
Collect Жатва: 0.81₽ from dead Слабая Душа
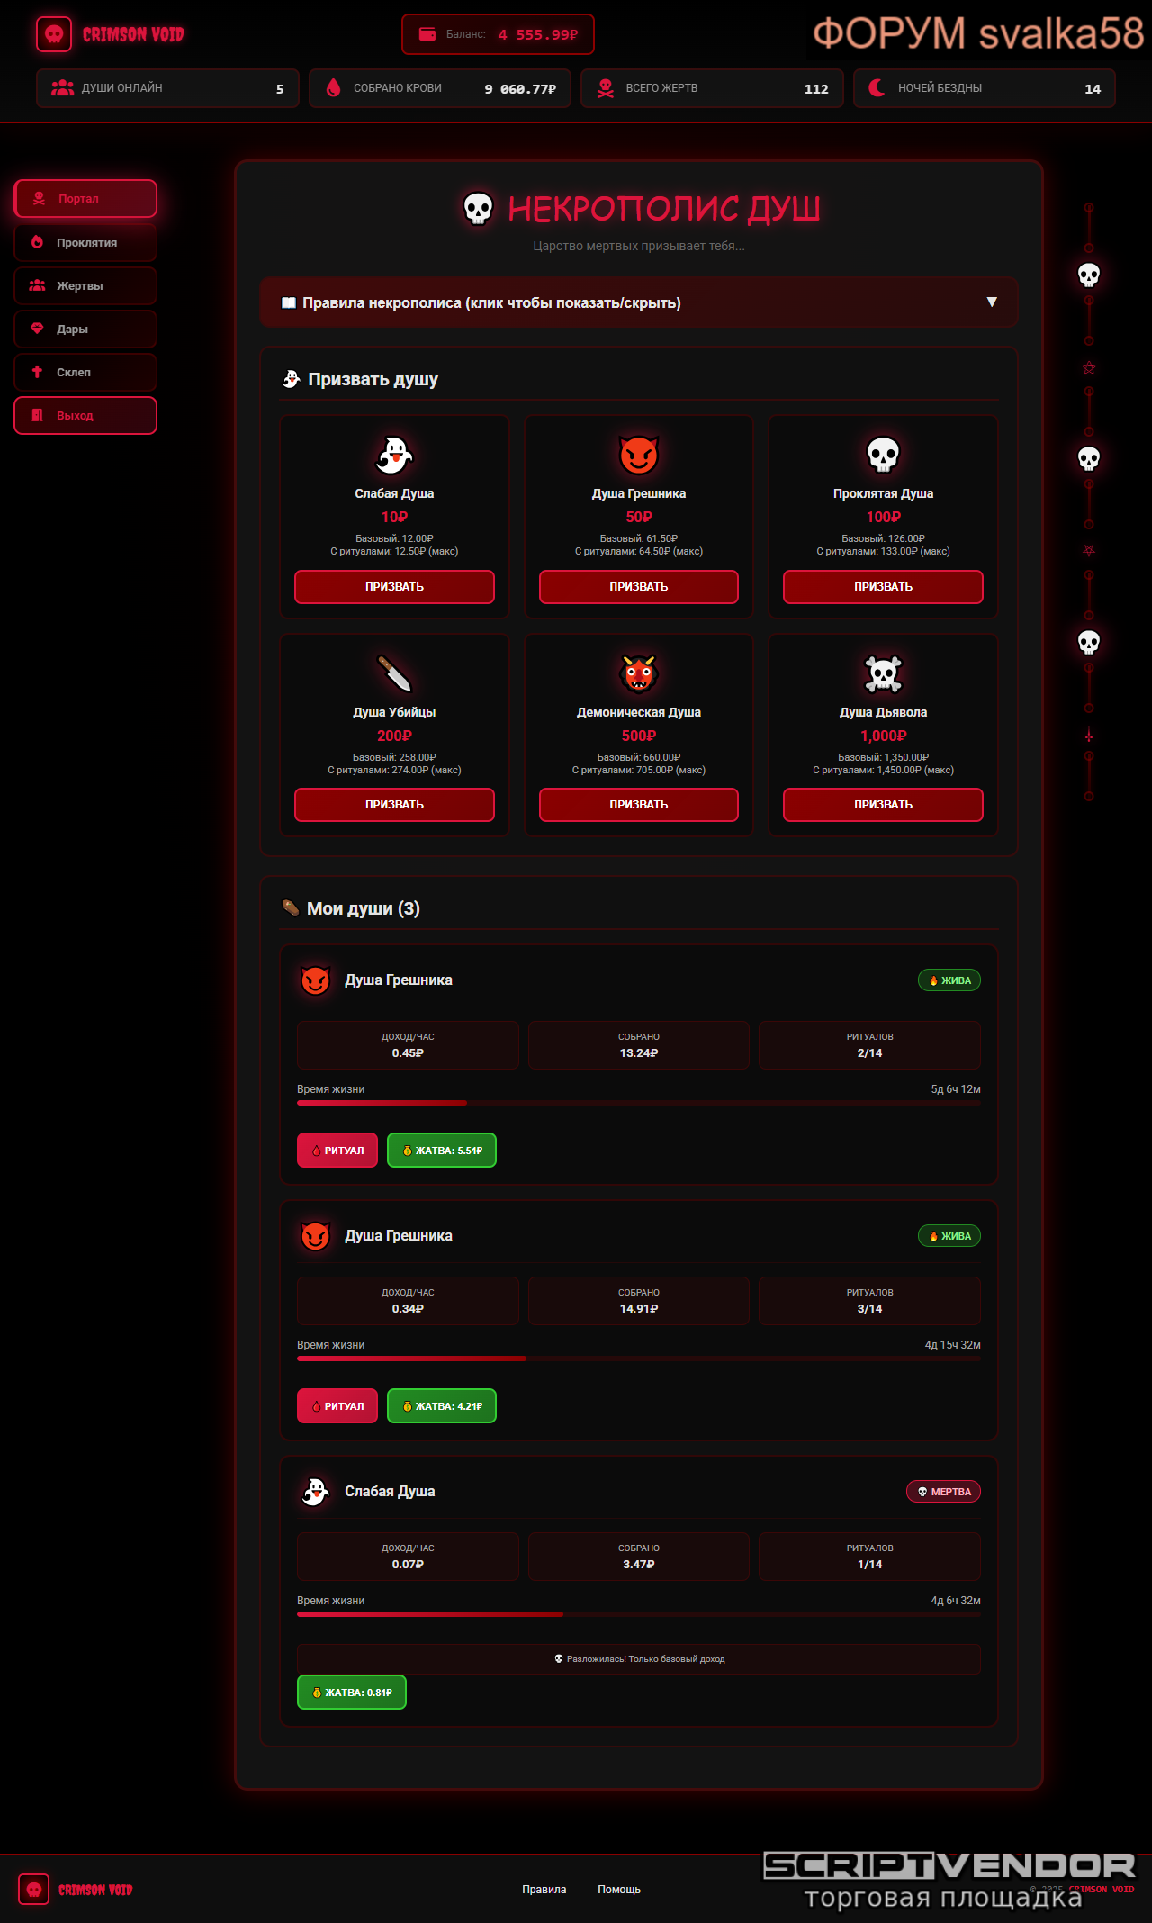pos(352,1693)
